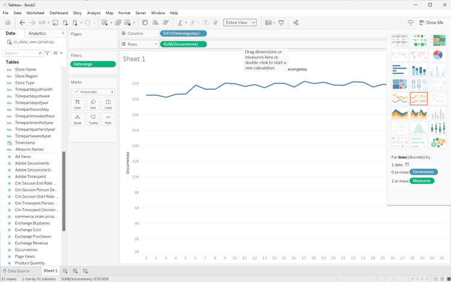Click the Share workbook icon
Screen dimensions: 451x282
pyautogui.click(x=295, y=23)
